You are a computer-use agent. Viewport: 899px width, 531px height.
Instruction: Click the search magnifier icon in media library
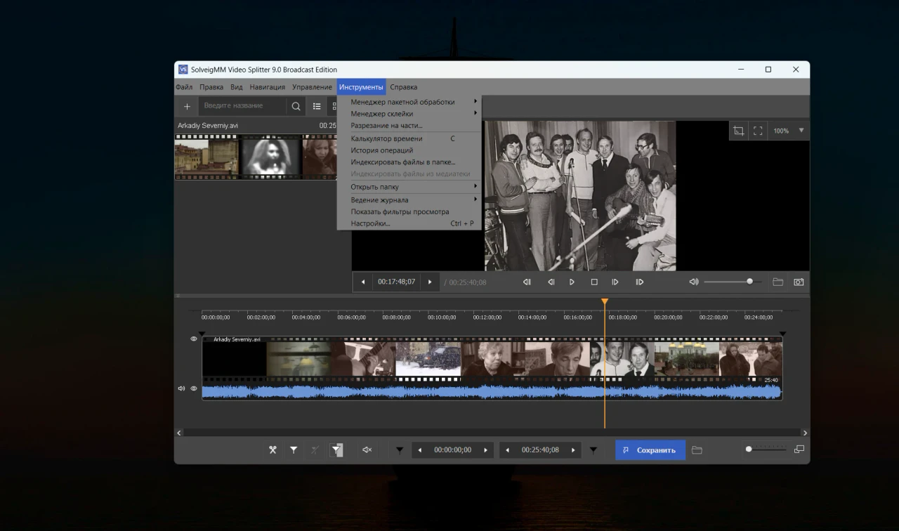point(296,106)
